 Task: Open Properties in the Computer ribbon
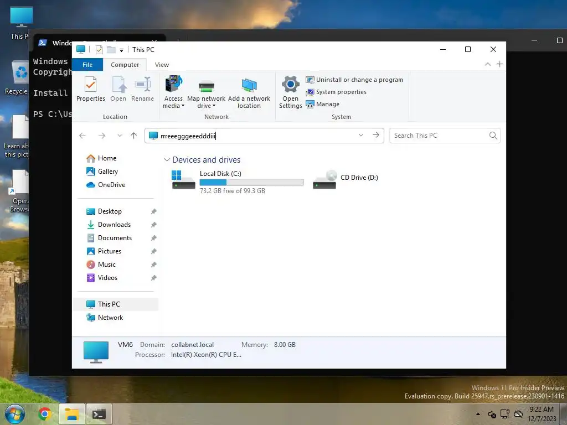[90, 89]
